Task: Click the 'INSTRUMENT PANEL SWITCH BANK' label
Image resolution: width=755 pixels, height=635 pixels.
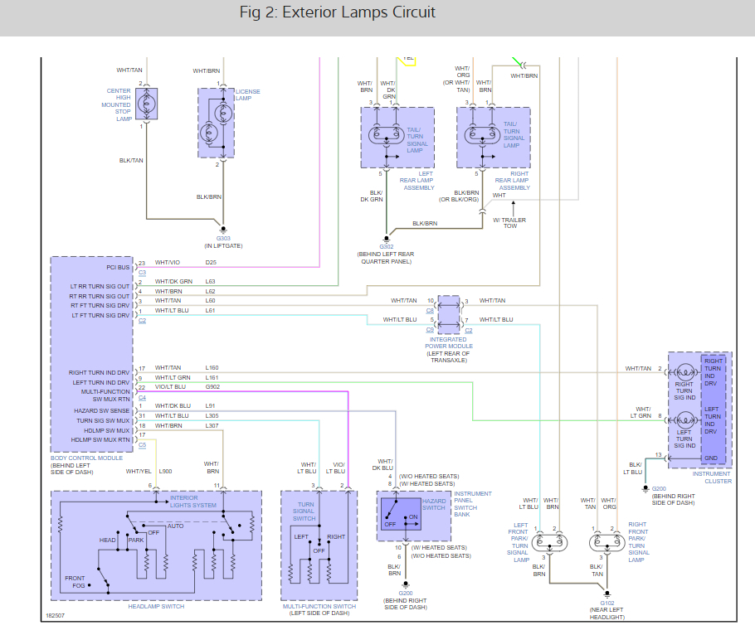Action: point(473,504)
